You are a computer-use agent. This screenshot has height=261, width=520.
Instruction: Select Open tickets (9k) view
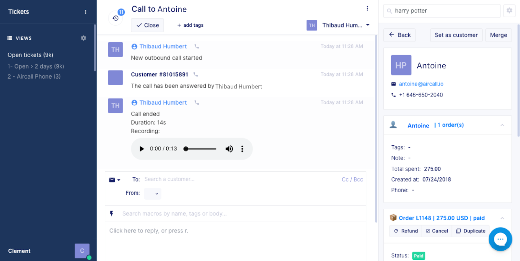coord(31,55)
